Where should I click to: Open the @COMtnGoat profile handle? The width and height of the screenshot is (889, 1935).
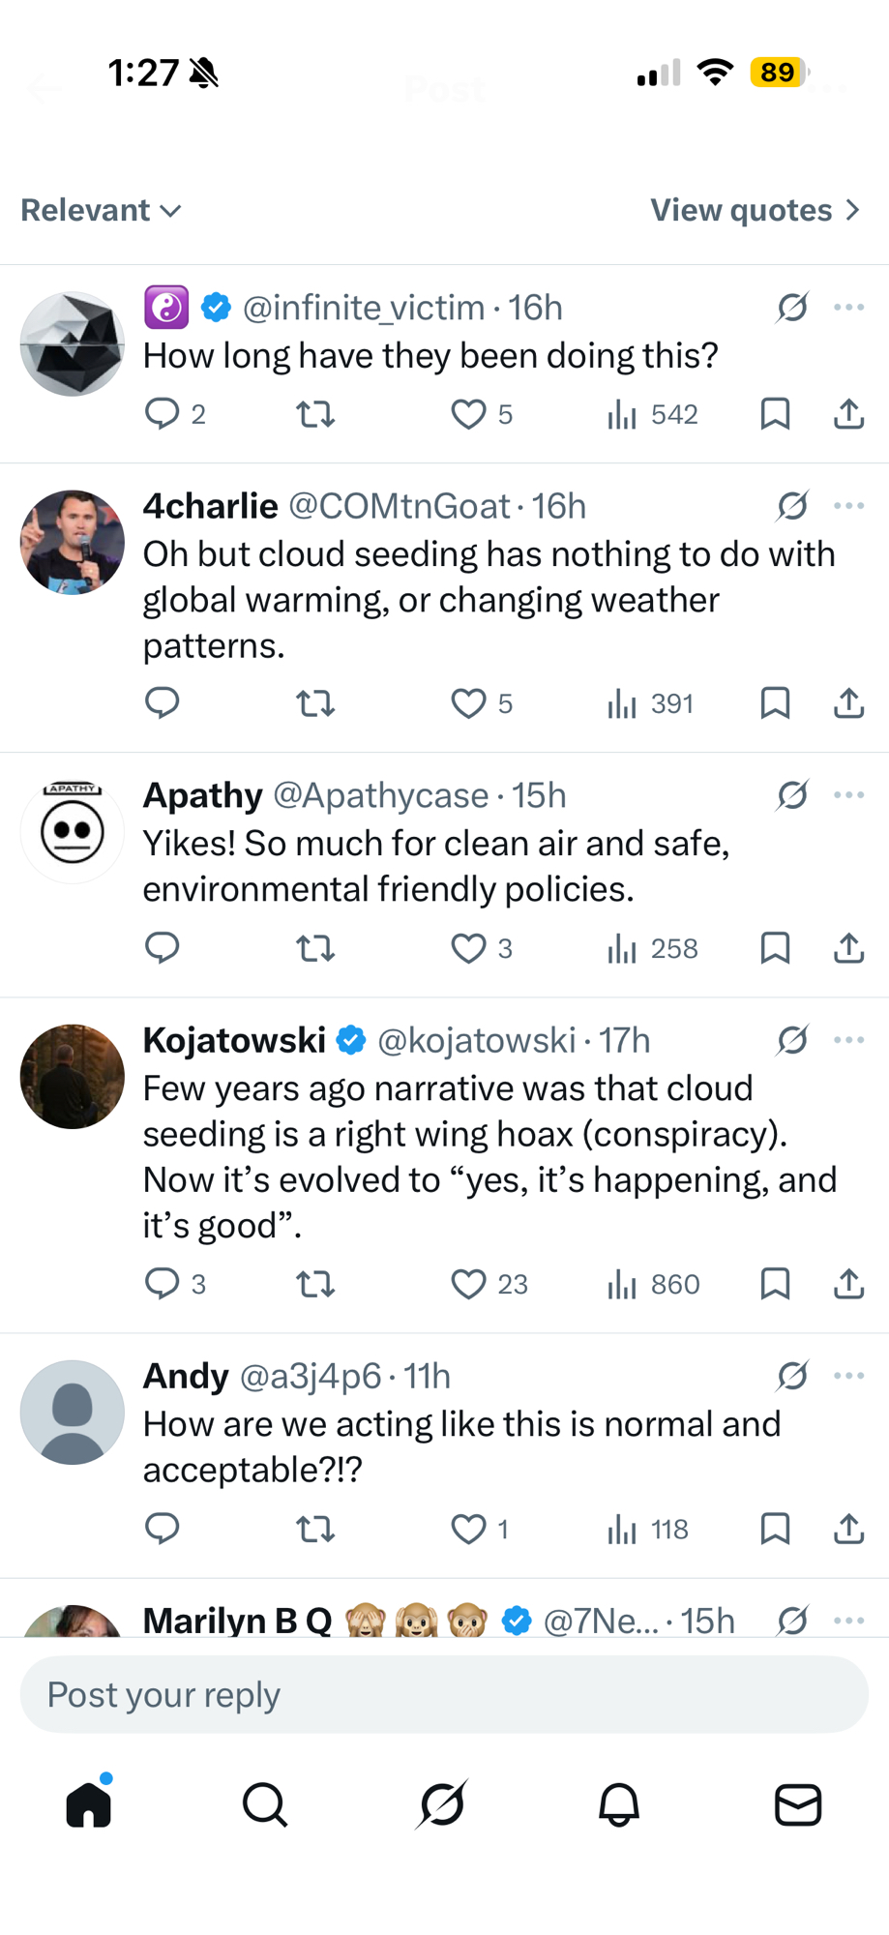pos(399,506)
